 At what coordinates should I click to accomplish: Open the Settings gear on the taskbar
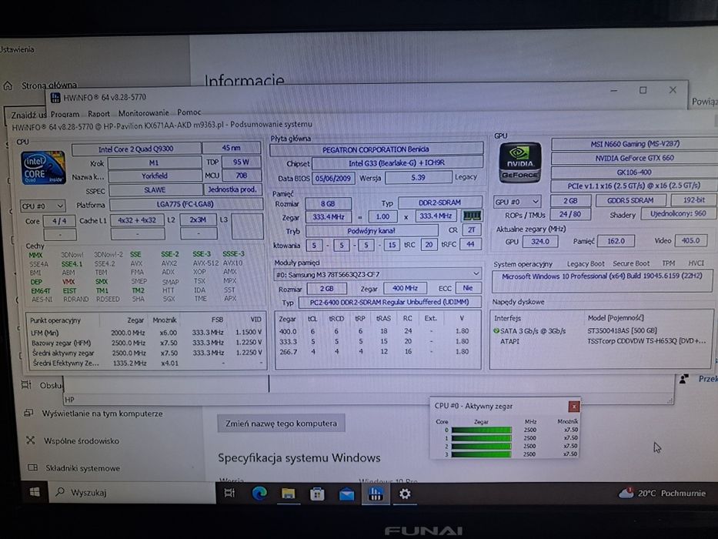[x=405, y=494]
